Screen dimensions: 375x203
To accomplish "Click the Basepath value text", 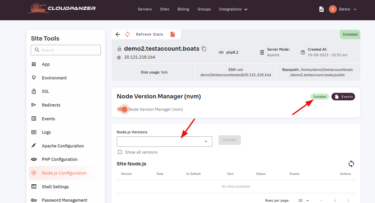I will [317, 72].
